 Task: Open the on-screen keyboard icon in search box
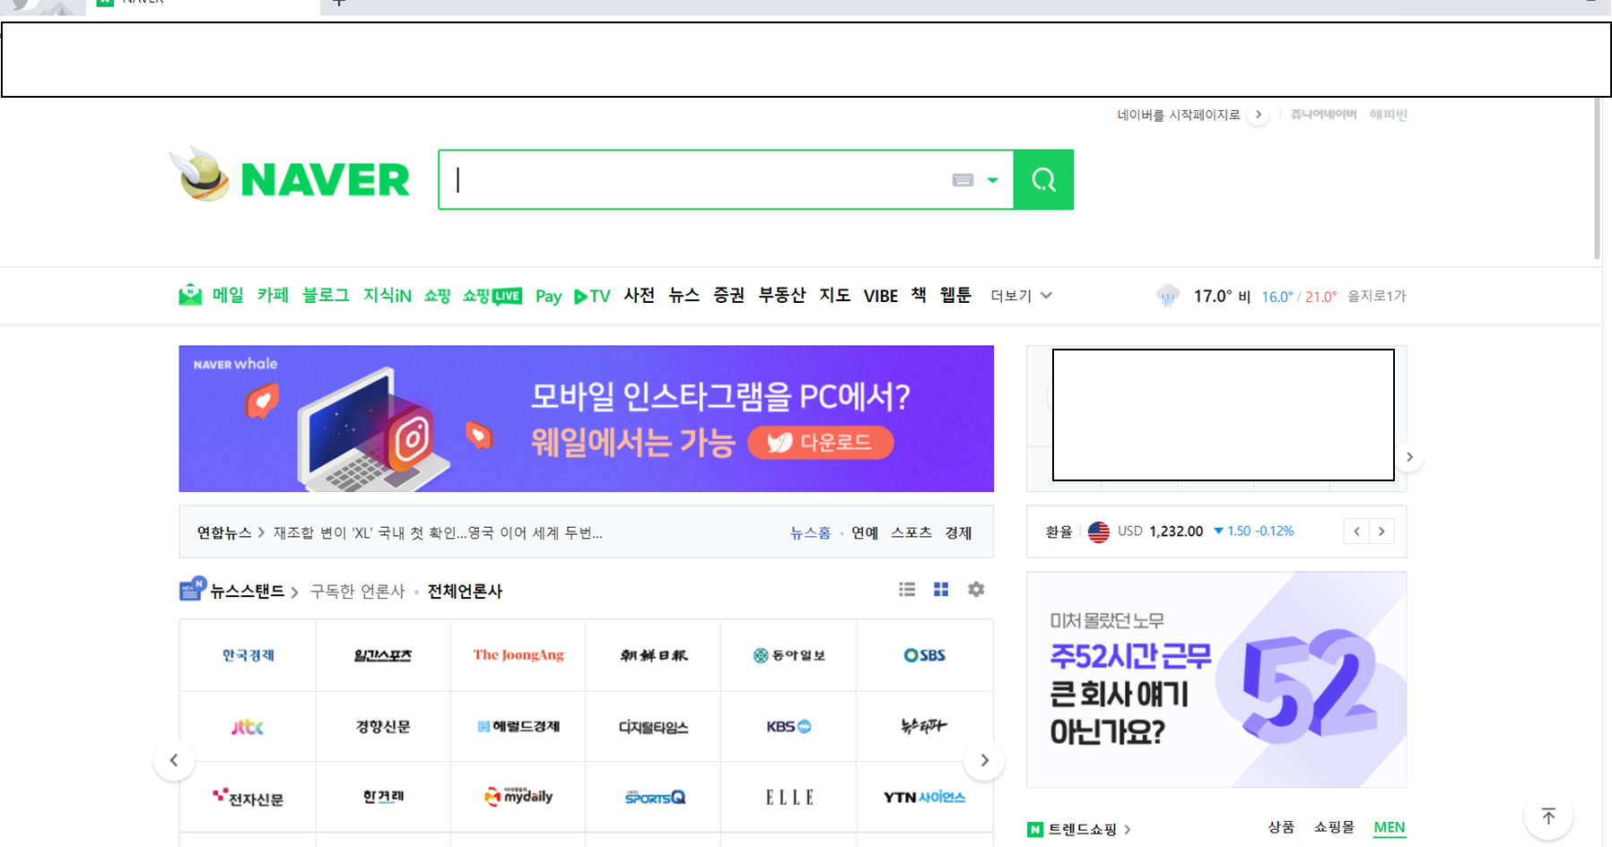click(x=963, y=180)
